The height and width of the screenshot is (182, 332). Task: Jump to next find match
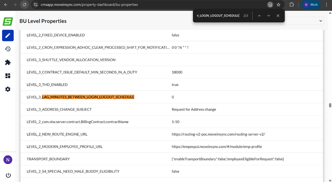pos(269,16)
